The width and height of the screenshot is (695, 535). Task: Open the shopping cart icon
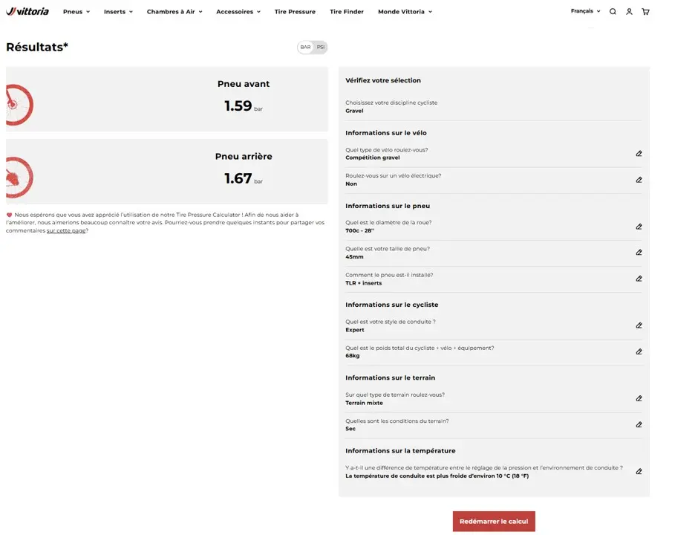point(645,12)
